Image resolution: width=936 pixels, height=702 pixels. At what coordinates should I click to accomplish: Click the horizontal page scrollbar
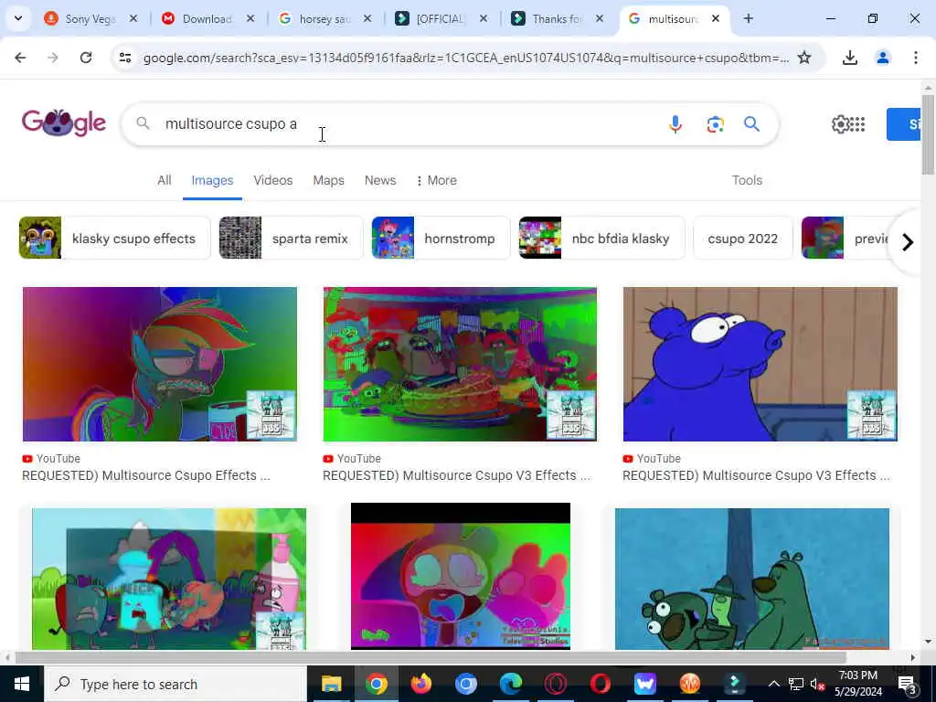point(431,657)
